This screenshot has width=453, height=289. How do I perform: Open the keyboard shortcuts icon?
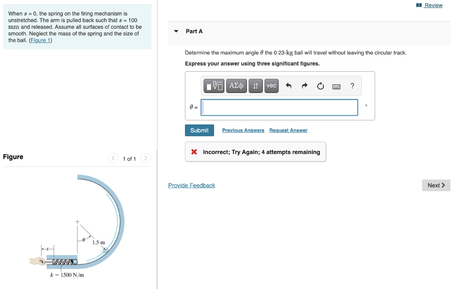(336, 86)
